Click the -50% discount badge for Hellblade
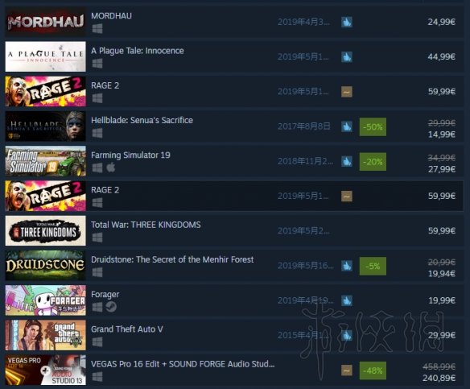 click(x=373, y=127)
